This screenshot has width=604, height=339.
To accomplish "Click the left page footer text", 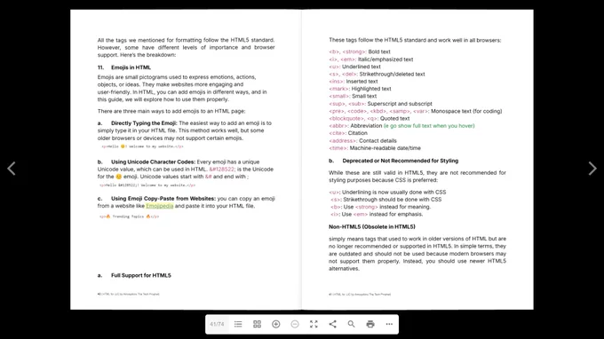I will pos(128,294).
